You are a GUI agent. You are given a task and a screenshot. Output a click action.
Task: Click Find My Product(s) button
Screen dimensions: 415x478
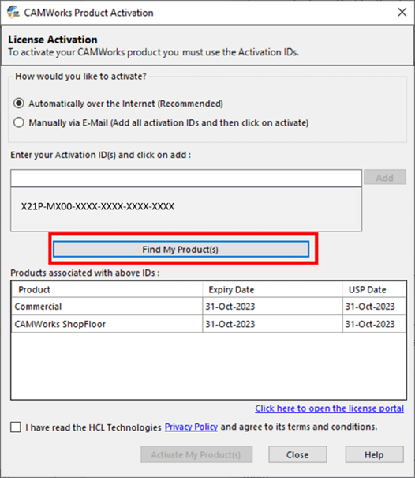pyautogui.click(x=181, y=250)
